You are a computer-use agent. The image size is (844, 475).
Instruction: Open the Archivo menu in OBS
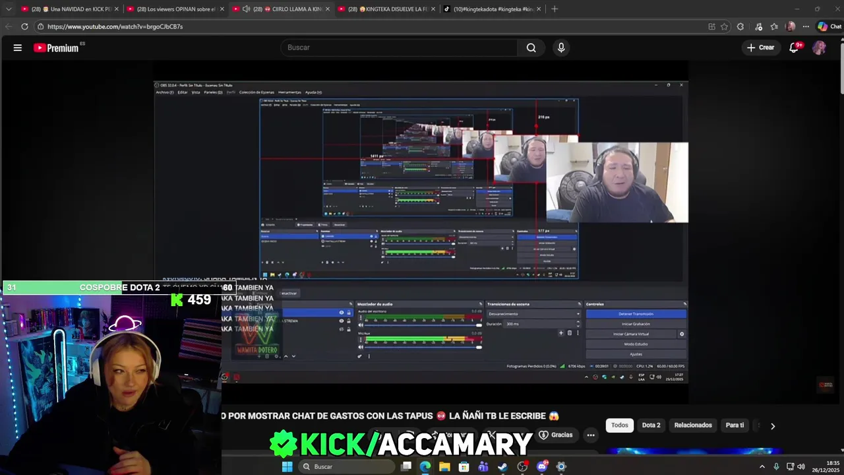click(x=164, y=92)
